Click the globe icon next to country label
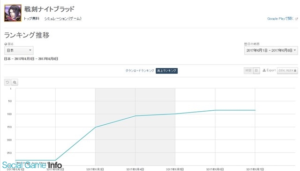The height and width of the screenshot is (171, 300). 6,44
